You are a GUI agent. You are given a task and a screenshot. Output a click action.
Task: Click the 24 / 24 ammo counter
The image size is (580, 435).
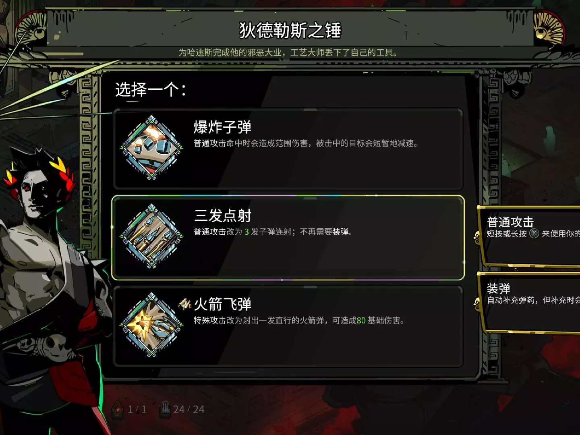point(189,410)
